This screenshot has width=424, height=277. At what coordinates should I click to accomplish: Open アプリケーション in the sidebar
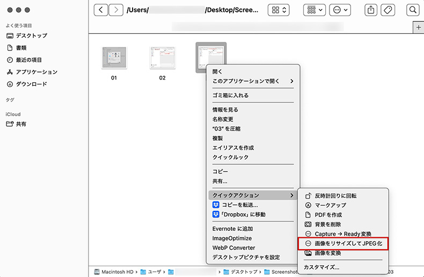pos(32,72)
